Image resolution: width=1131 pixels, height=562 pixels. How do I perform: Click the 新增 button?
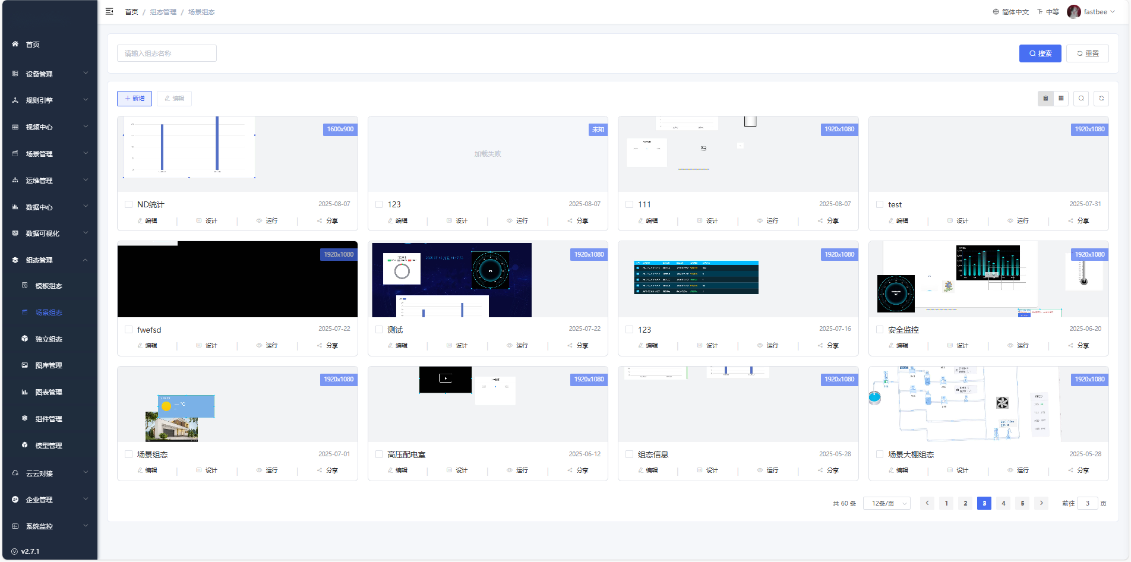pyautogui.click(x=134, y=99)
